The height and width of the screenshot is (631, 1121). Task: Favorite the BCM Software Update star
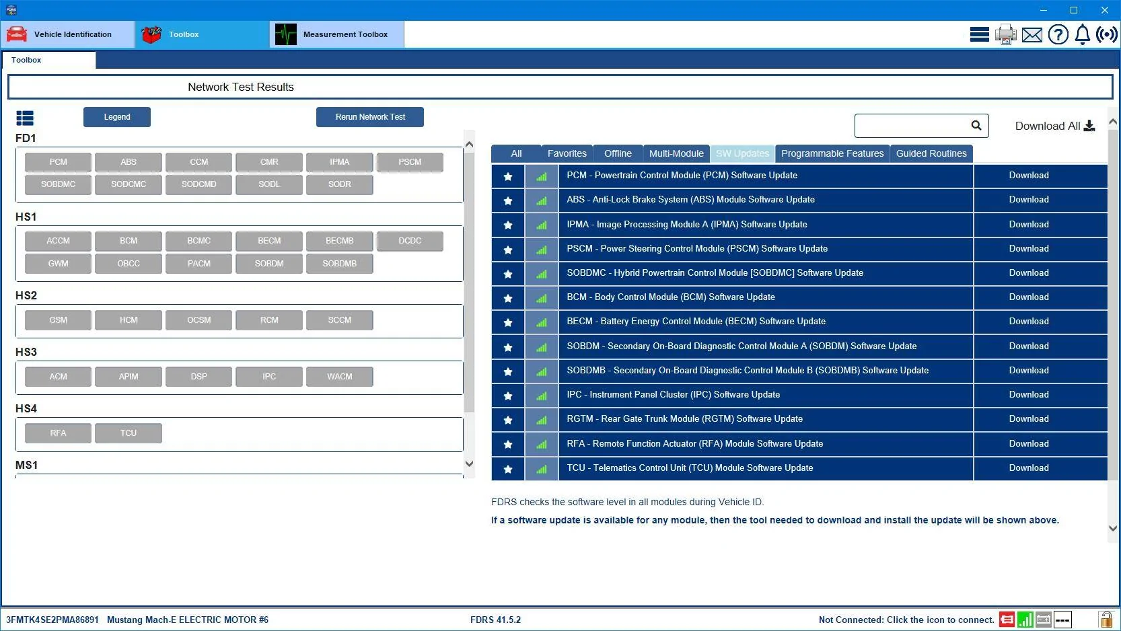(x=508, y=298)
